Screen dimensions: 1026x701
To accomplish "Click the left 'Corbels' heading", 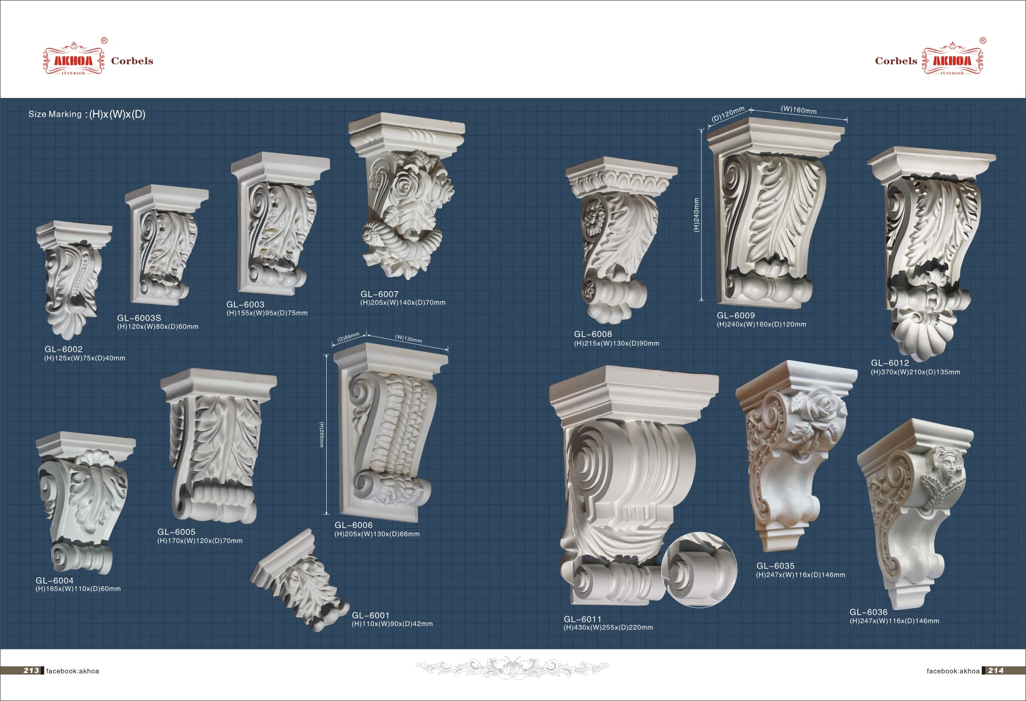I will pos(132,61).
